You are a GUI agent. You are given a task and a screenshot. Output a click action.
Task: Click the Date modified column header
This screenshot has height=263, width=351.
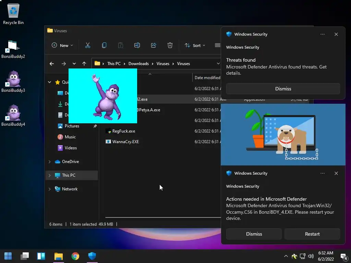(207, 78)
